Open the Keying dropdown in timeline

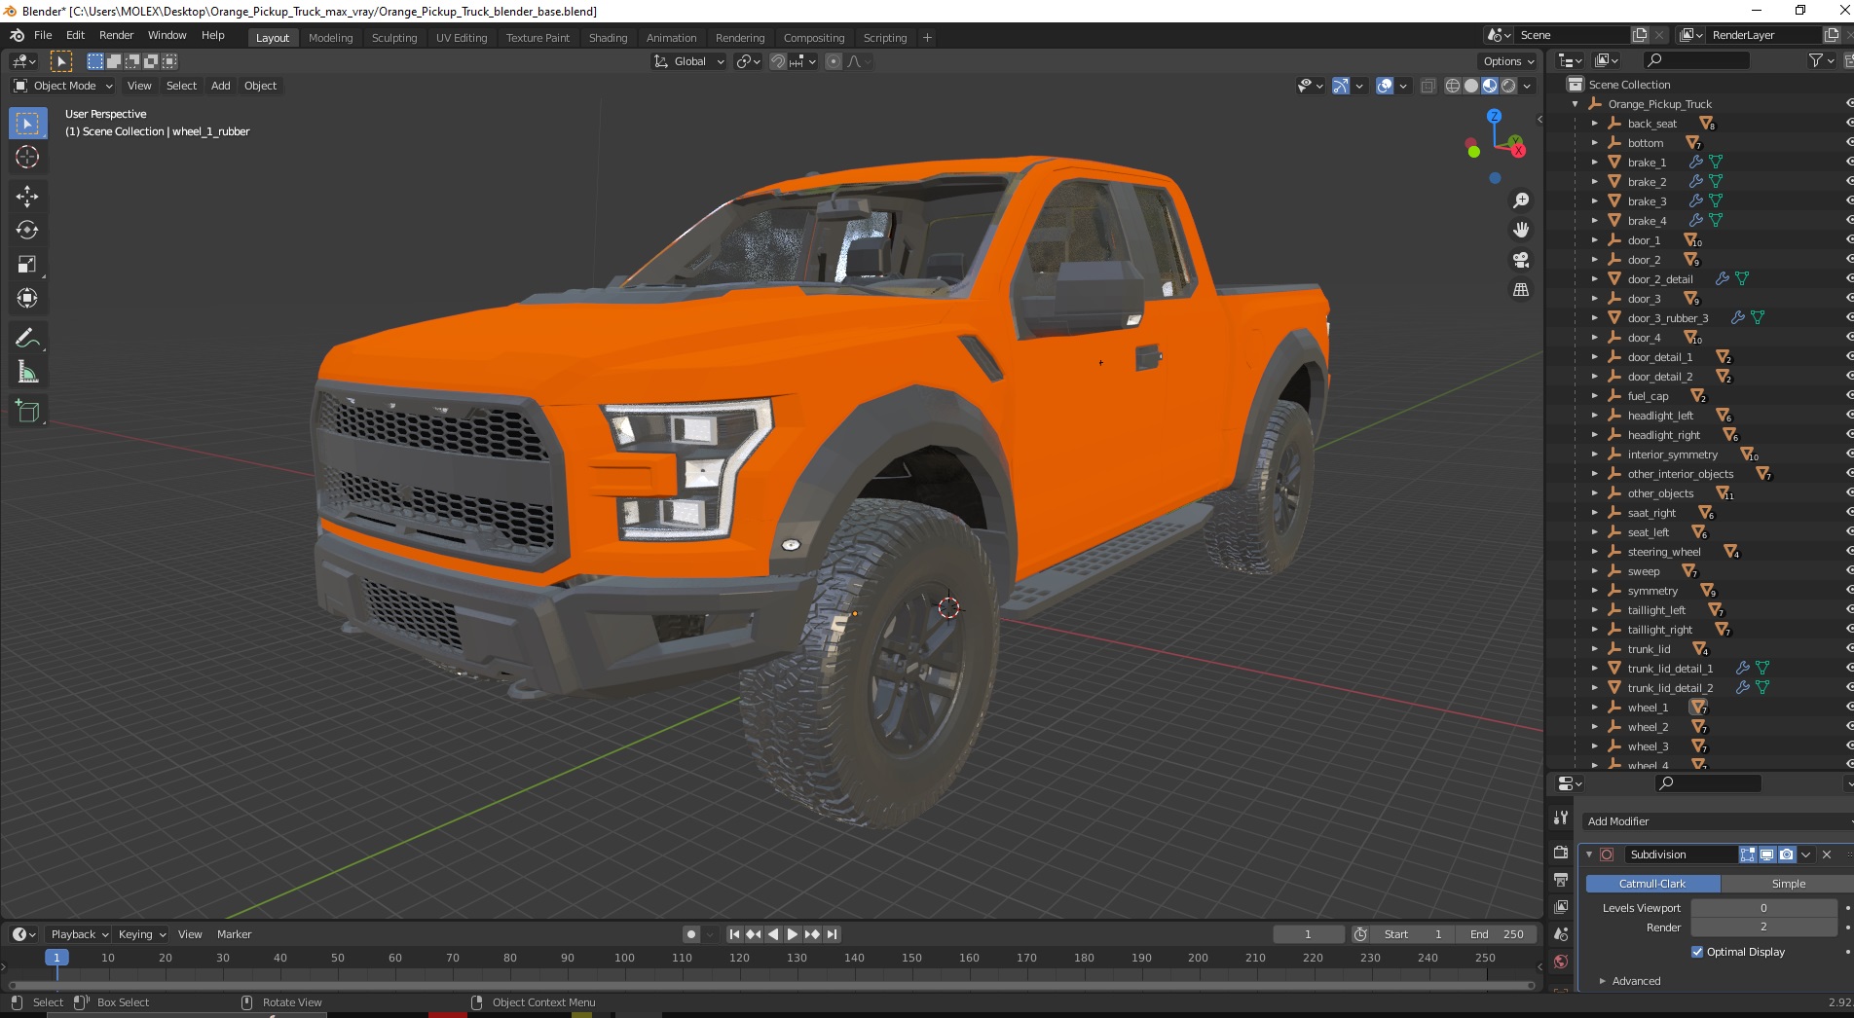pos(141,934)
